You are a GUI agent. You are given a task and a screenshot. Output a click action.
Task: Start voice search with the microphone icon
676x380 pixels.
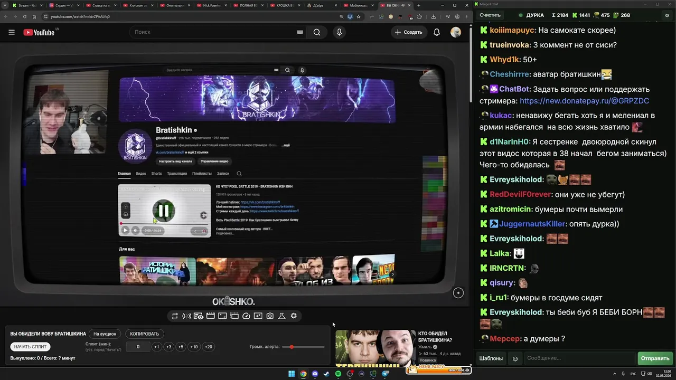point(339,32)
